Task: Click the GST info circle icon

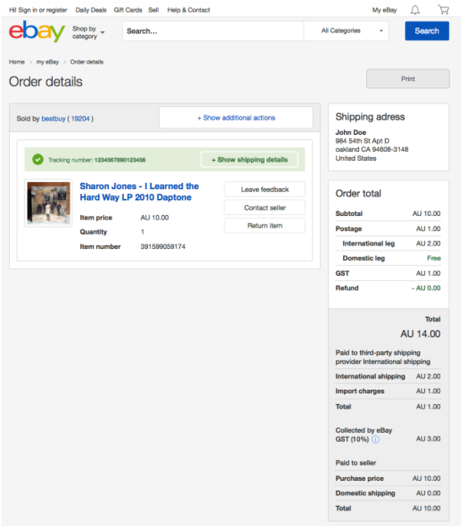Action: point(375,439)
